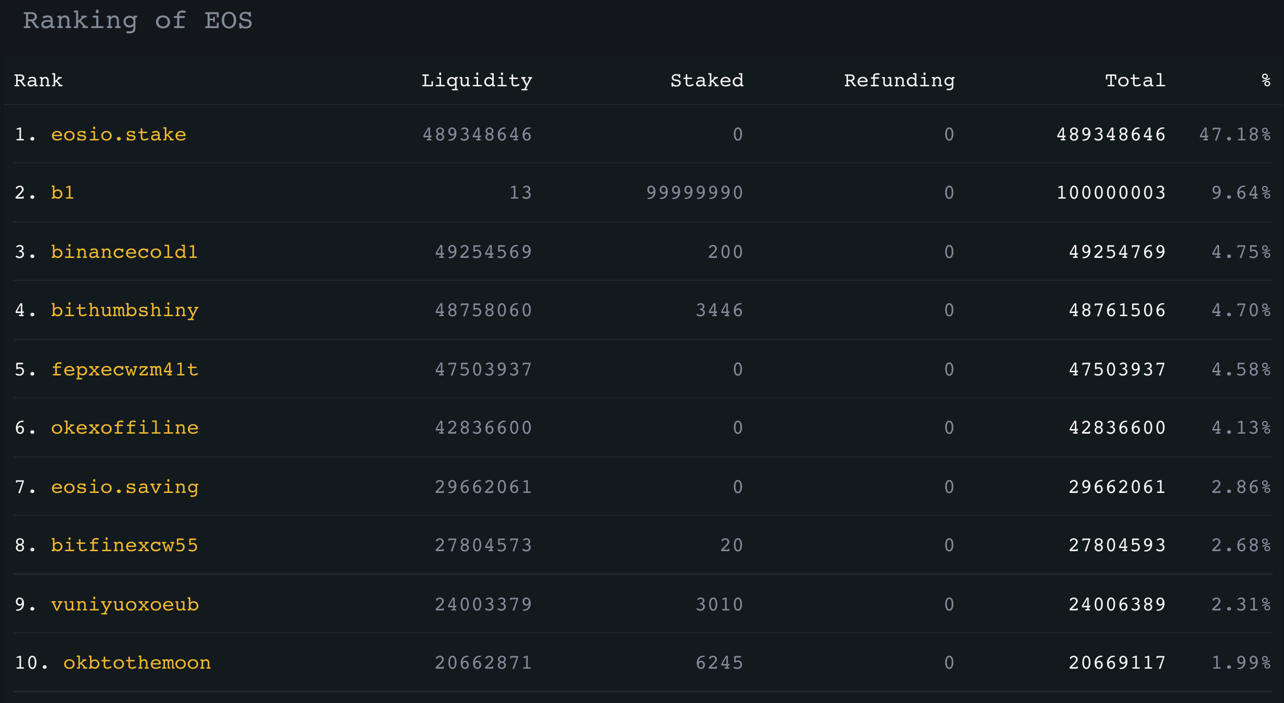Open the bithumbshiny account link
This screenshot has height=703, width=1284.
point(125,310)
